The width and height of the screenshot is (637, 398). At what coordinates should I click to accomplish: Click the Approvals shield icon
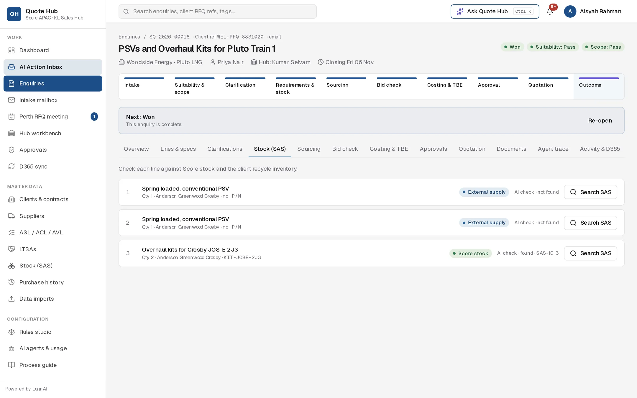[12, 150]
